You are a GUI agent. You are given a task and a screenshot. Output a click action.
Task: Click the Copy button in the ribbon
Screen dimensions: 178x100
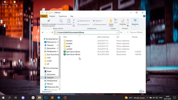click(61, 22)
